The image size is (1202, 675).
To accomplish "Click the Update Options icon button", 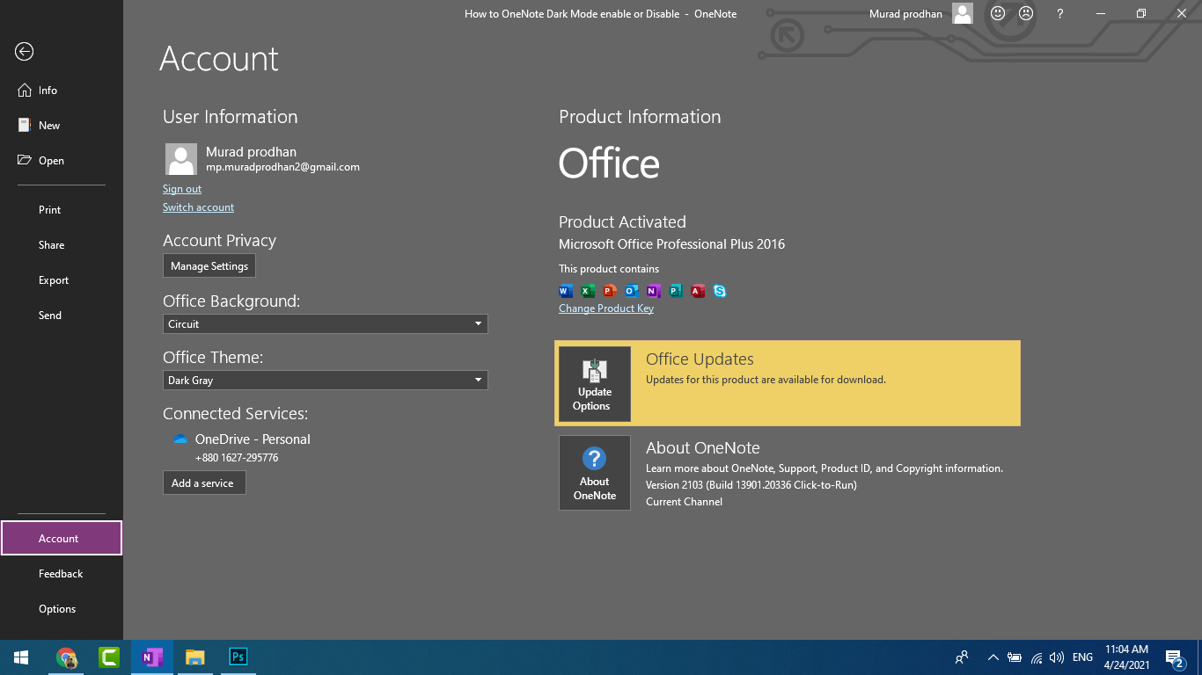I will coord(595,384).
